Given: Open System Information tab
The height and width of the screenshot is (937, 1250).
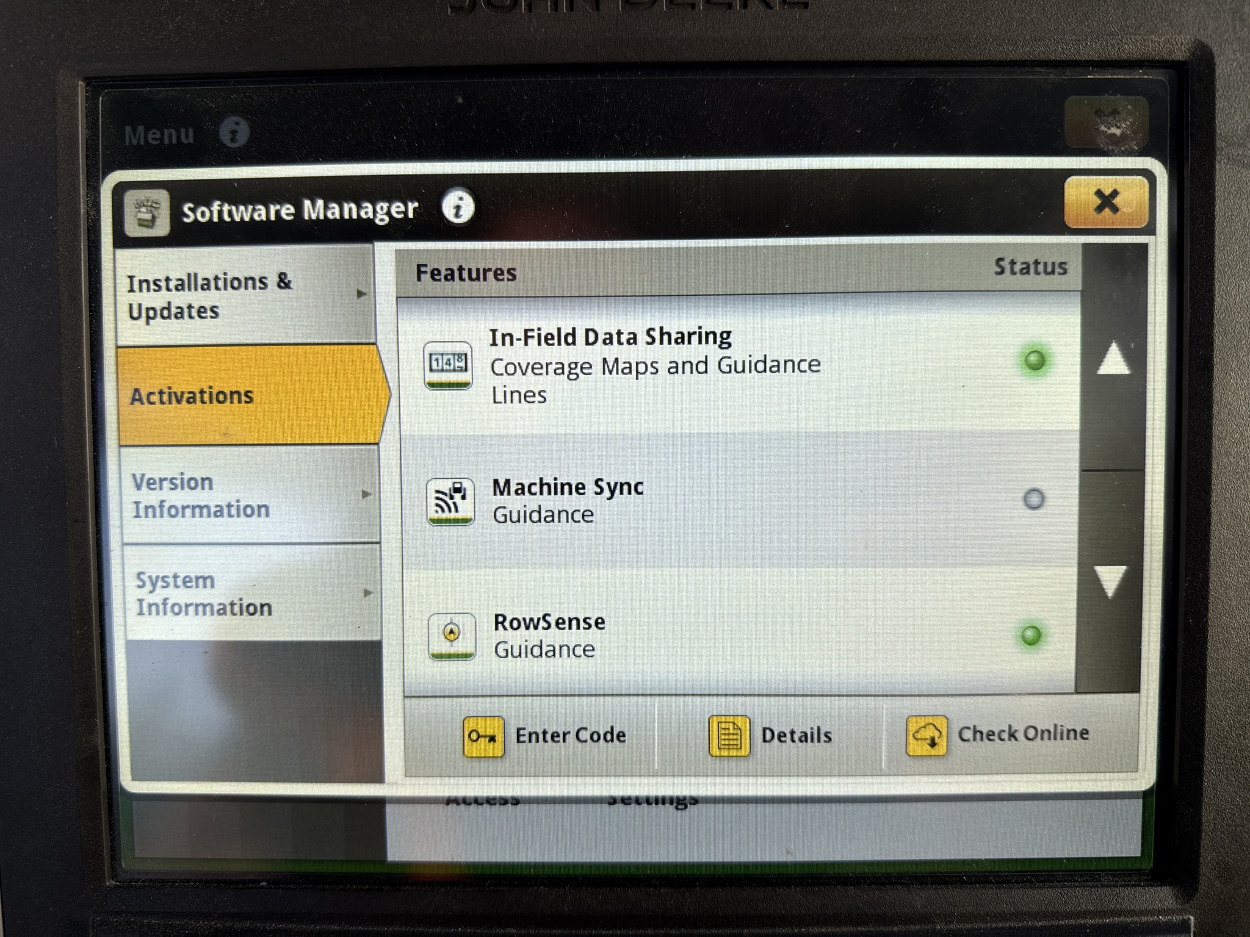Looking at the screenshot, I should [252, 593].
